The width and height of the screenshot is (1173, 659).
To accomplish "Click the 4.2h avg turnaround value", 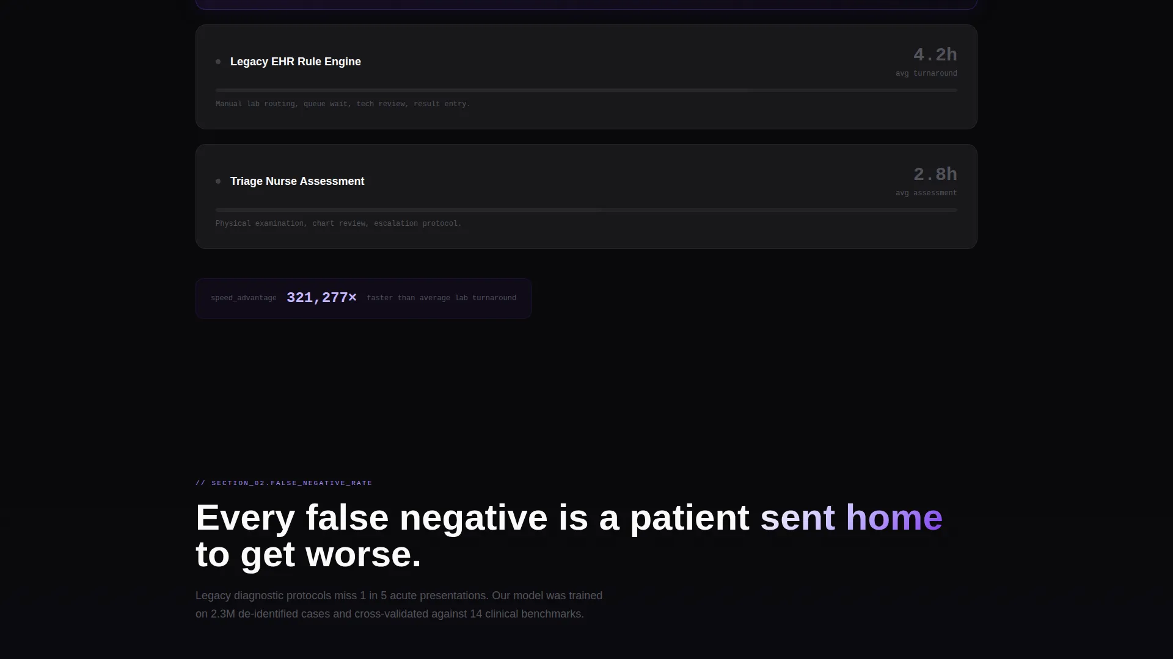I will (x=935, y=55).
